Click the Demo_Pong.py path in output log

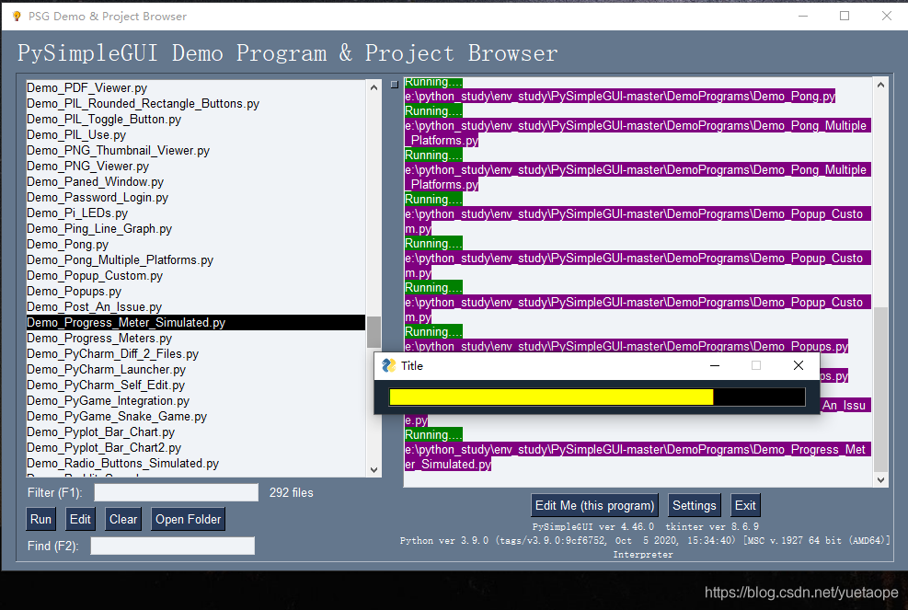coord(620,97)
